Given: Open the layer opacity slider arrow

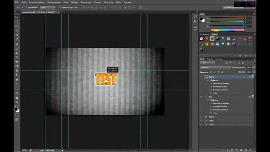Looking at the screenshot, I should pyautogui.click(x=254, y=68).
